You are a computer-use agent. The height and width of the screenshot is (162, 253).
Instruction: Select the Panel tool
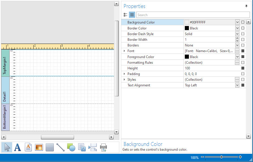tap(50, 147)
